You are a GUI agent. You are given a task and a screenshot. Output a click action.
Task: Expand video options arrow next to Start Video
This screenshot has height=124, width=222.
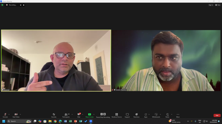(20, 114)
